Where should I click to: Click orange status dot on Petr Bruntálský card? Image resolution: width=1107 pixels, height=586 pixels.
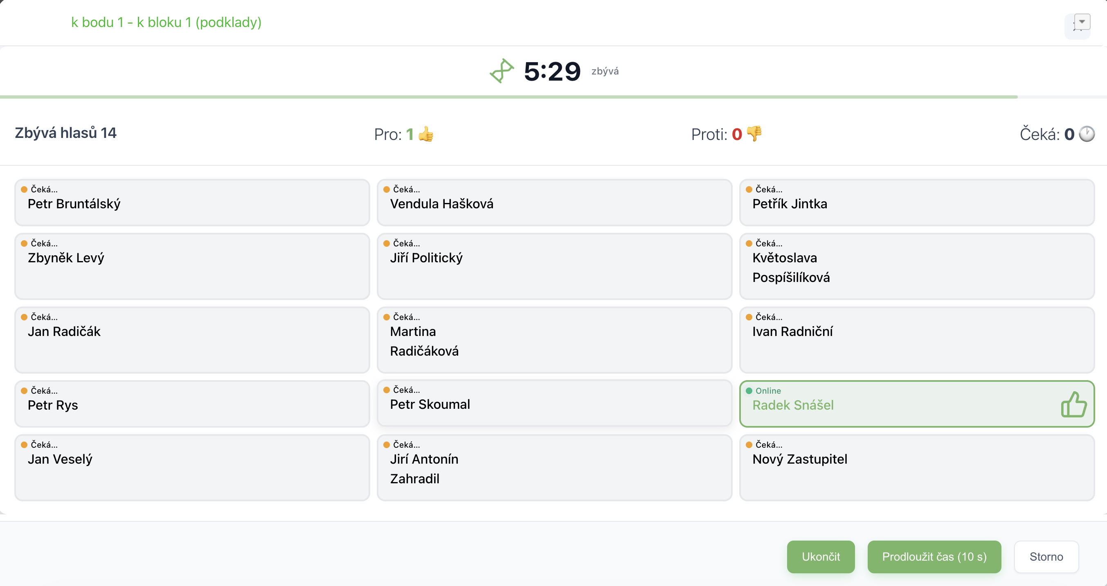(24, 189)
